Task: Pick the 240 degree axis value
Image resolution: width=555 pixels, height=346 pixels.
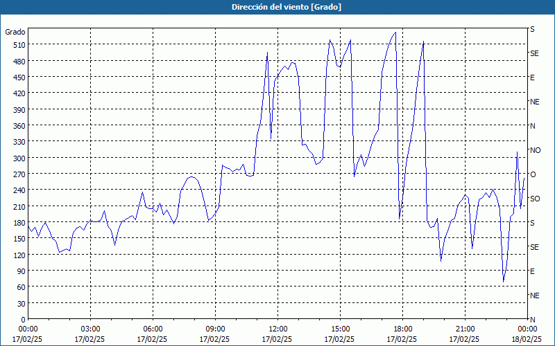Action: (19, 190)
